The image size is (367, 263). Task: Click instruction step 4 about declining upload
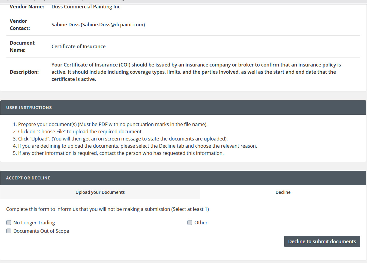[x=138, y=146]
